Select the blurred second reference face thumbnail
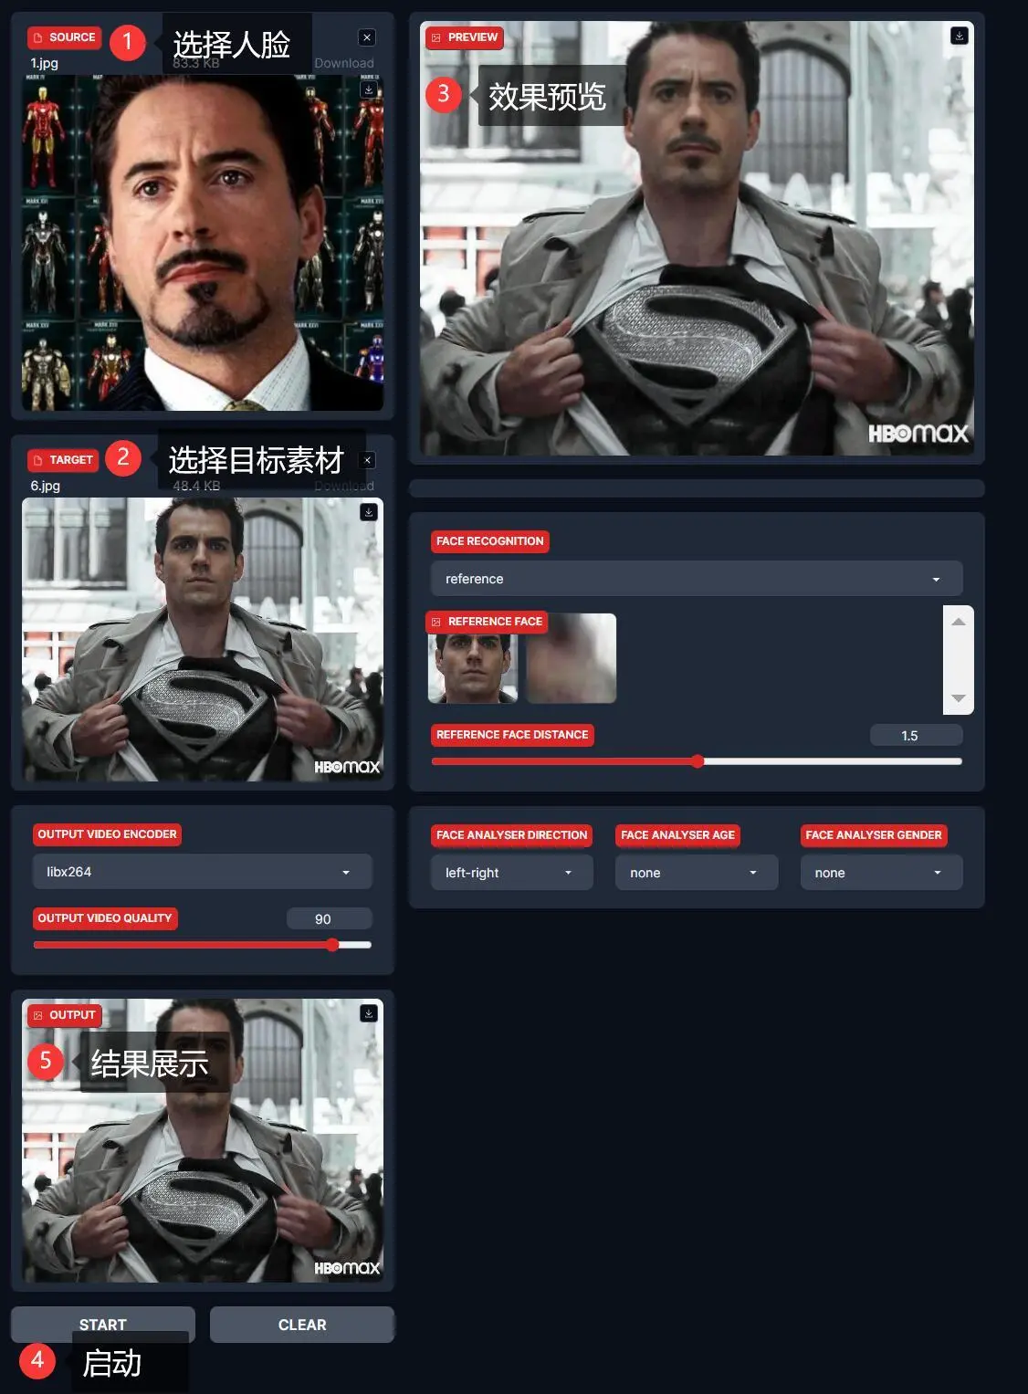 (571, 659)
